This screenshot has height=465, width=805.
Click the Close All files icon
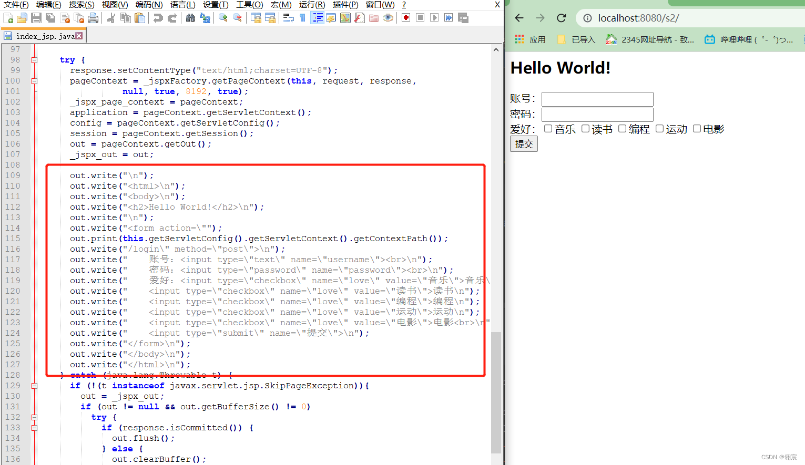point(79,18)
